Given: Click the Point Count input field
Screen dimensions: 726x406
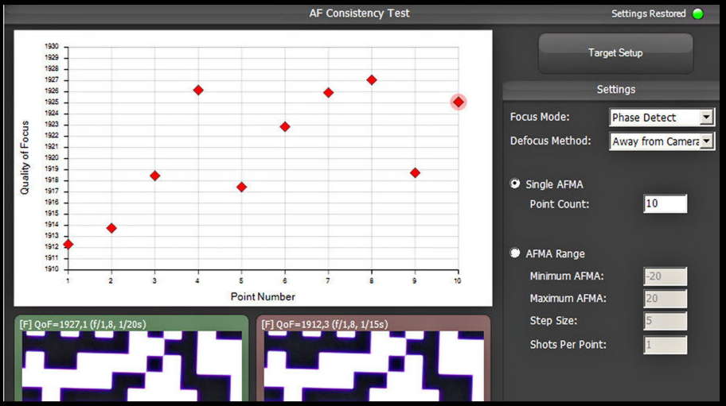Looking at the screenshot, I should click(x=665, y=203).
